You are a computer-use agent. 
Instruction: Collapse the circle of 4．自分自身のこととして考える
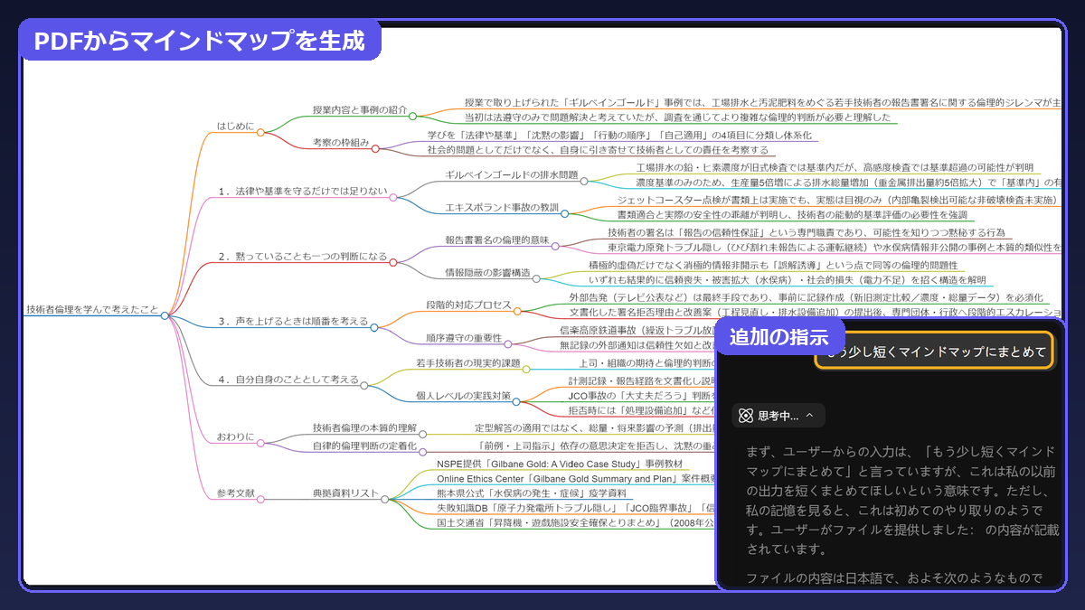pos(364,385)
